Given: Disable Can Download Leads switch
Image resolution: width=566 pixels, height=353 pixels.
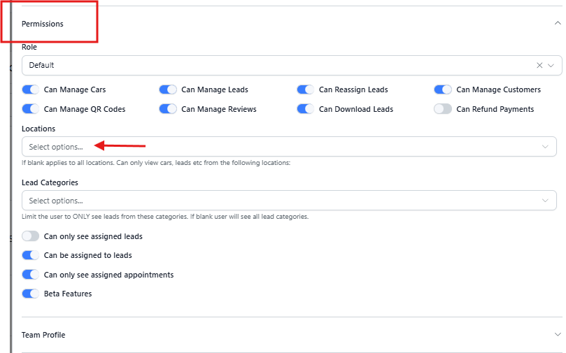Looking at the screenshot, I should pos(306,109).
